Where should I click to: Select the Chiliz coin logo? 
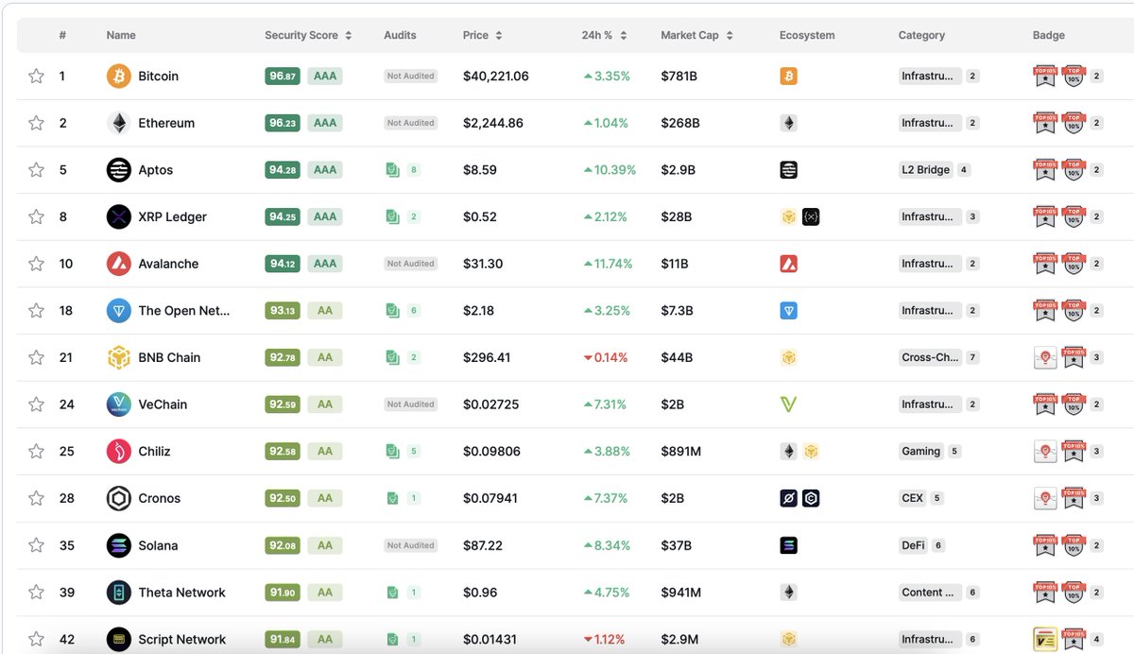coord(117,451)
